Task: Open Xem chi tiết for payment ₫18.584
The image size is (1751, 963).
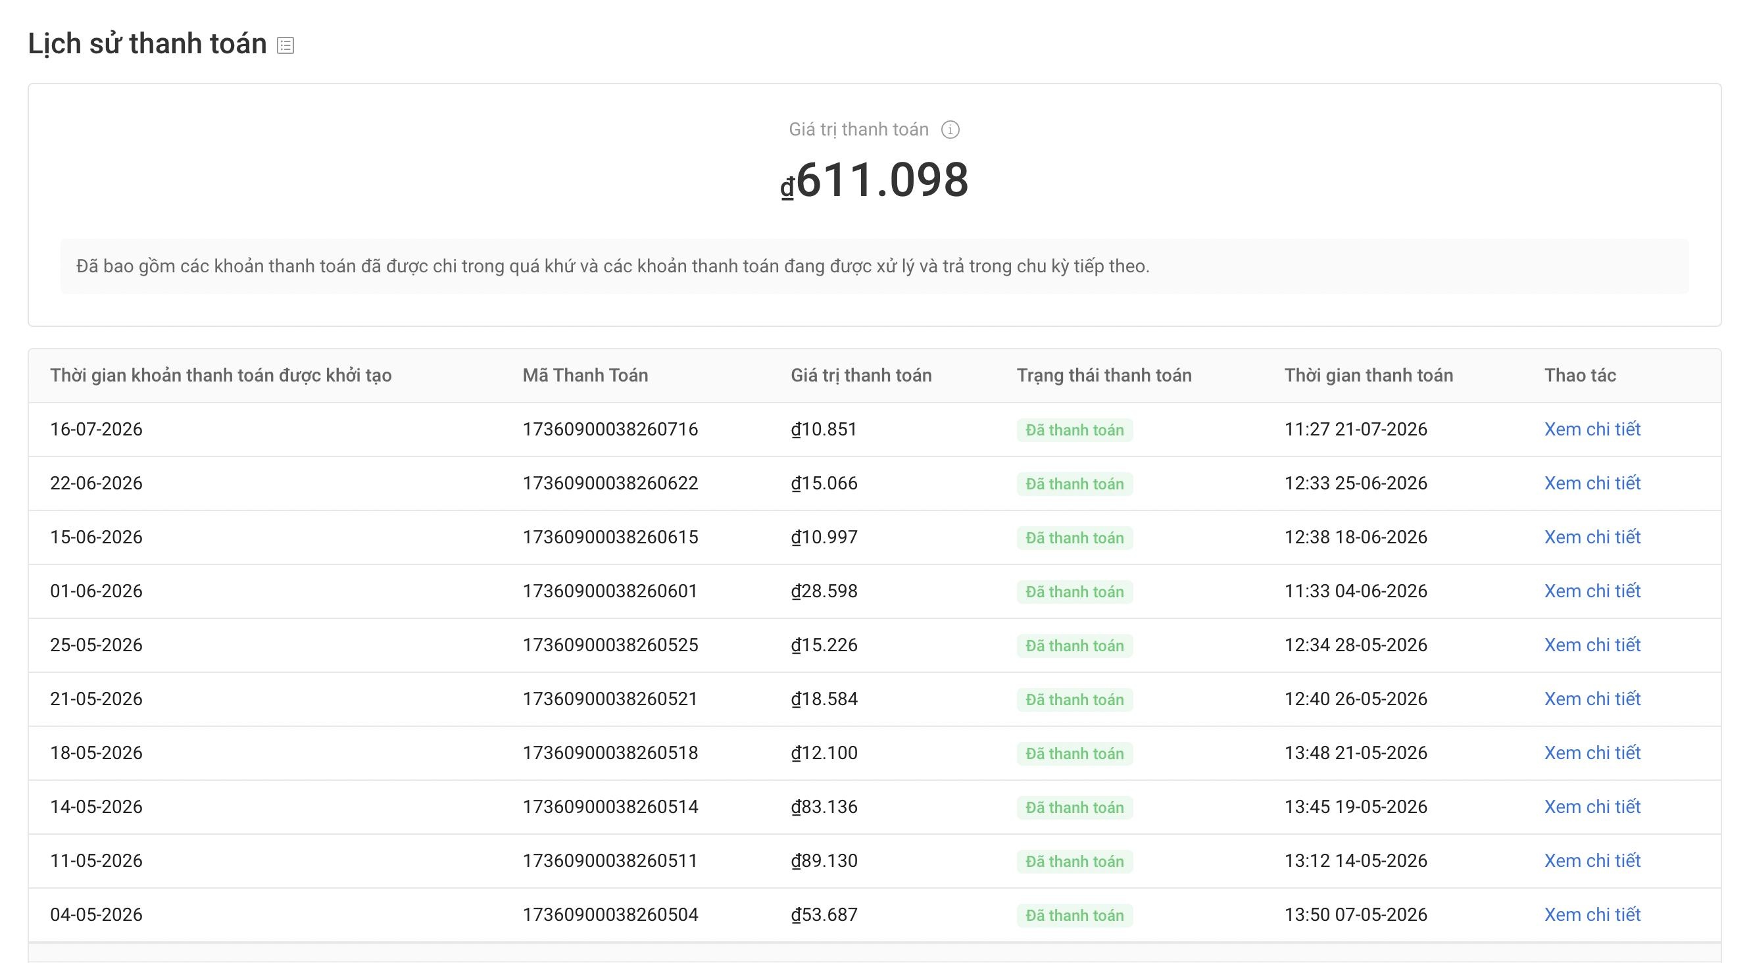Action: (x=1592, y=699)
